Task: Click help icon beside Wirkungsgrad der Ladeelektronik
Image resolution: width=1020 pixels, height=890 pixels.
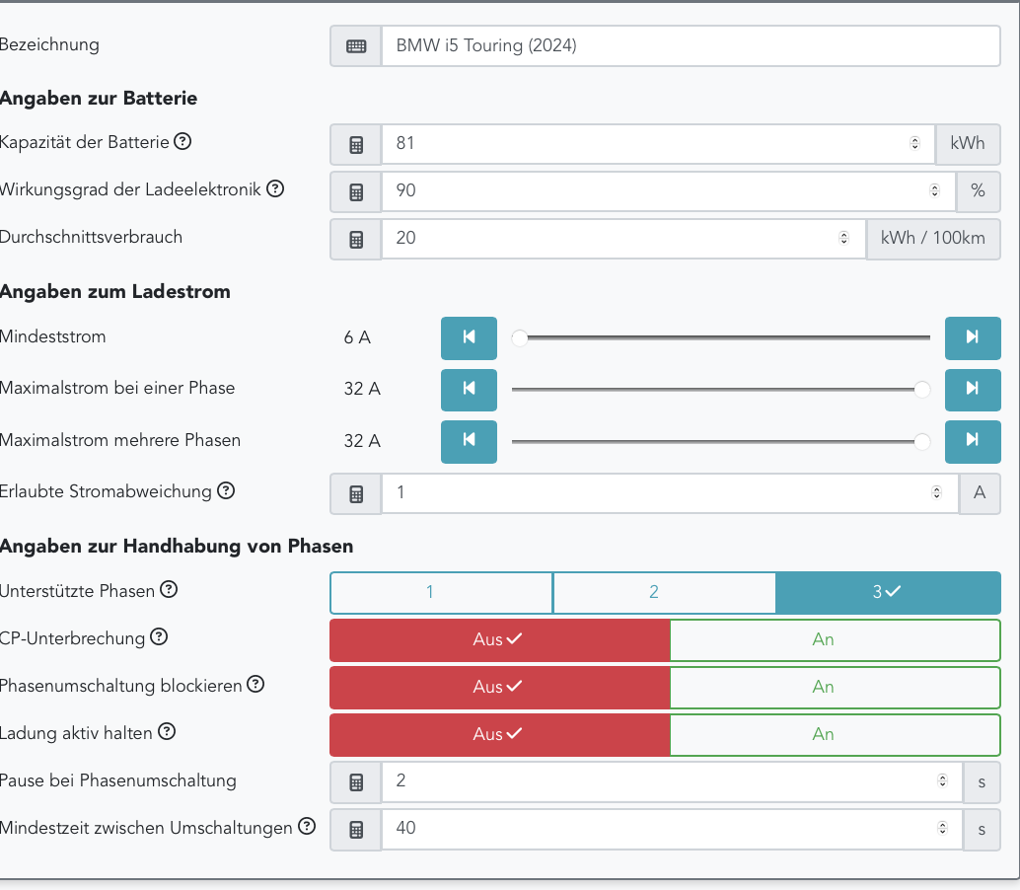Action: (x=275, y=188)
